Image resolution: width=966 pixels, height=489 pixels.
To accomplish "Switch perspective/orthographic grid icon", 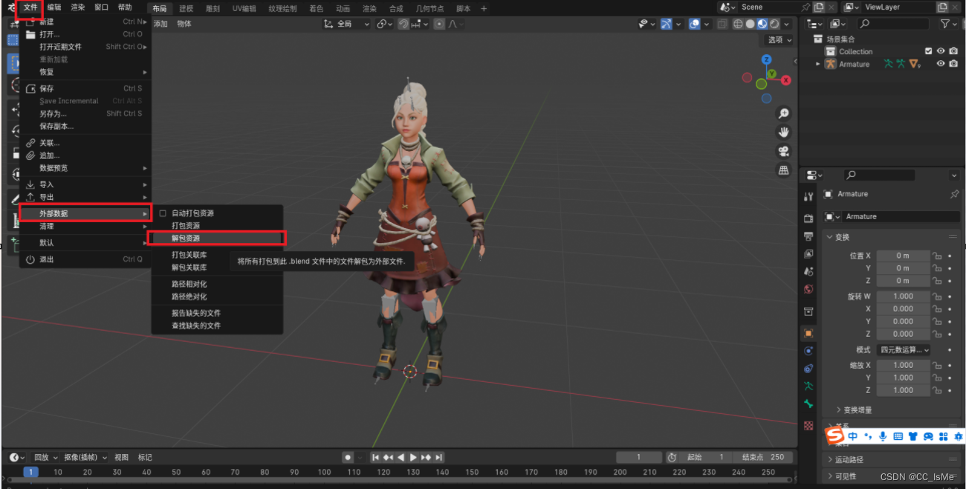I will click(x=783, y=170).
